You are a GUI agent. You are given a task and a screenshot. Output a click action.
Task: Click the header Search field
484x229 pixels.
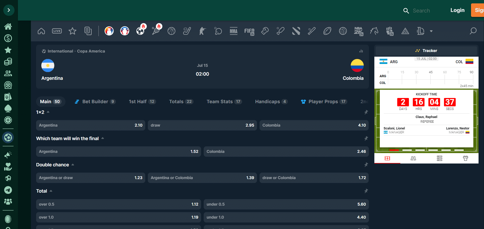tap(421, 11)
